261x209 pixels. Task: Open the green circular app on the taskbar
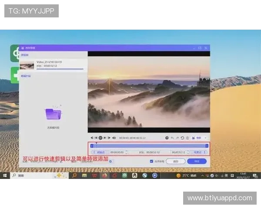tap(124, 175)
